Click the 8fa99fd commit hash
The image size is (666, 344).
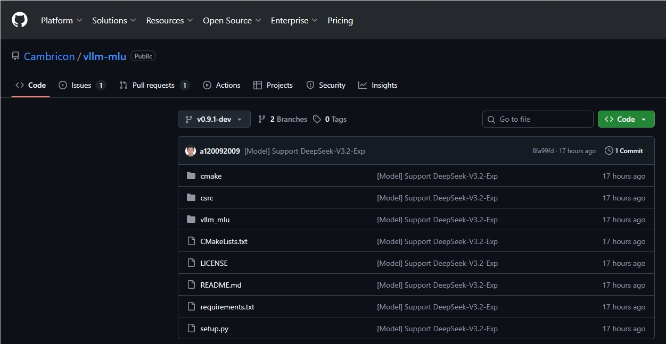point(542,151)
